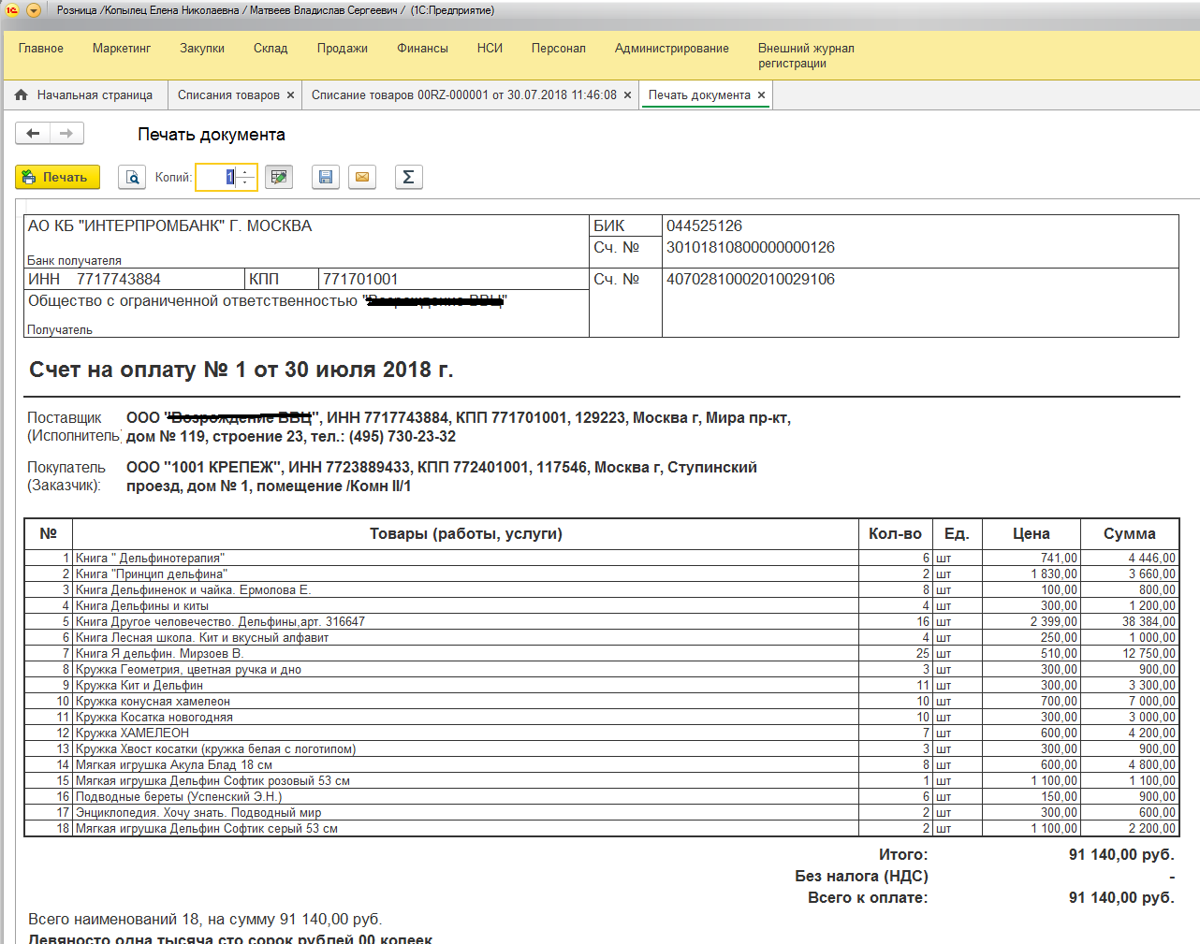Viewport: 1200px width, 944px height.
Task: Switch to Списания товаров tab
Action: click(x=228, y=95)
